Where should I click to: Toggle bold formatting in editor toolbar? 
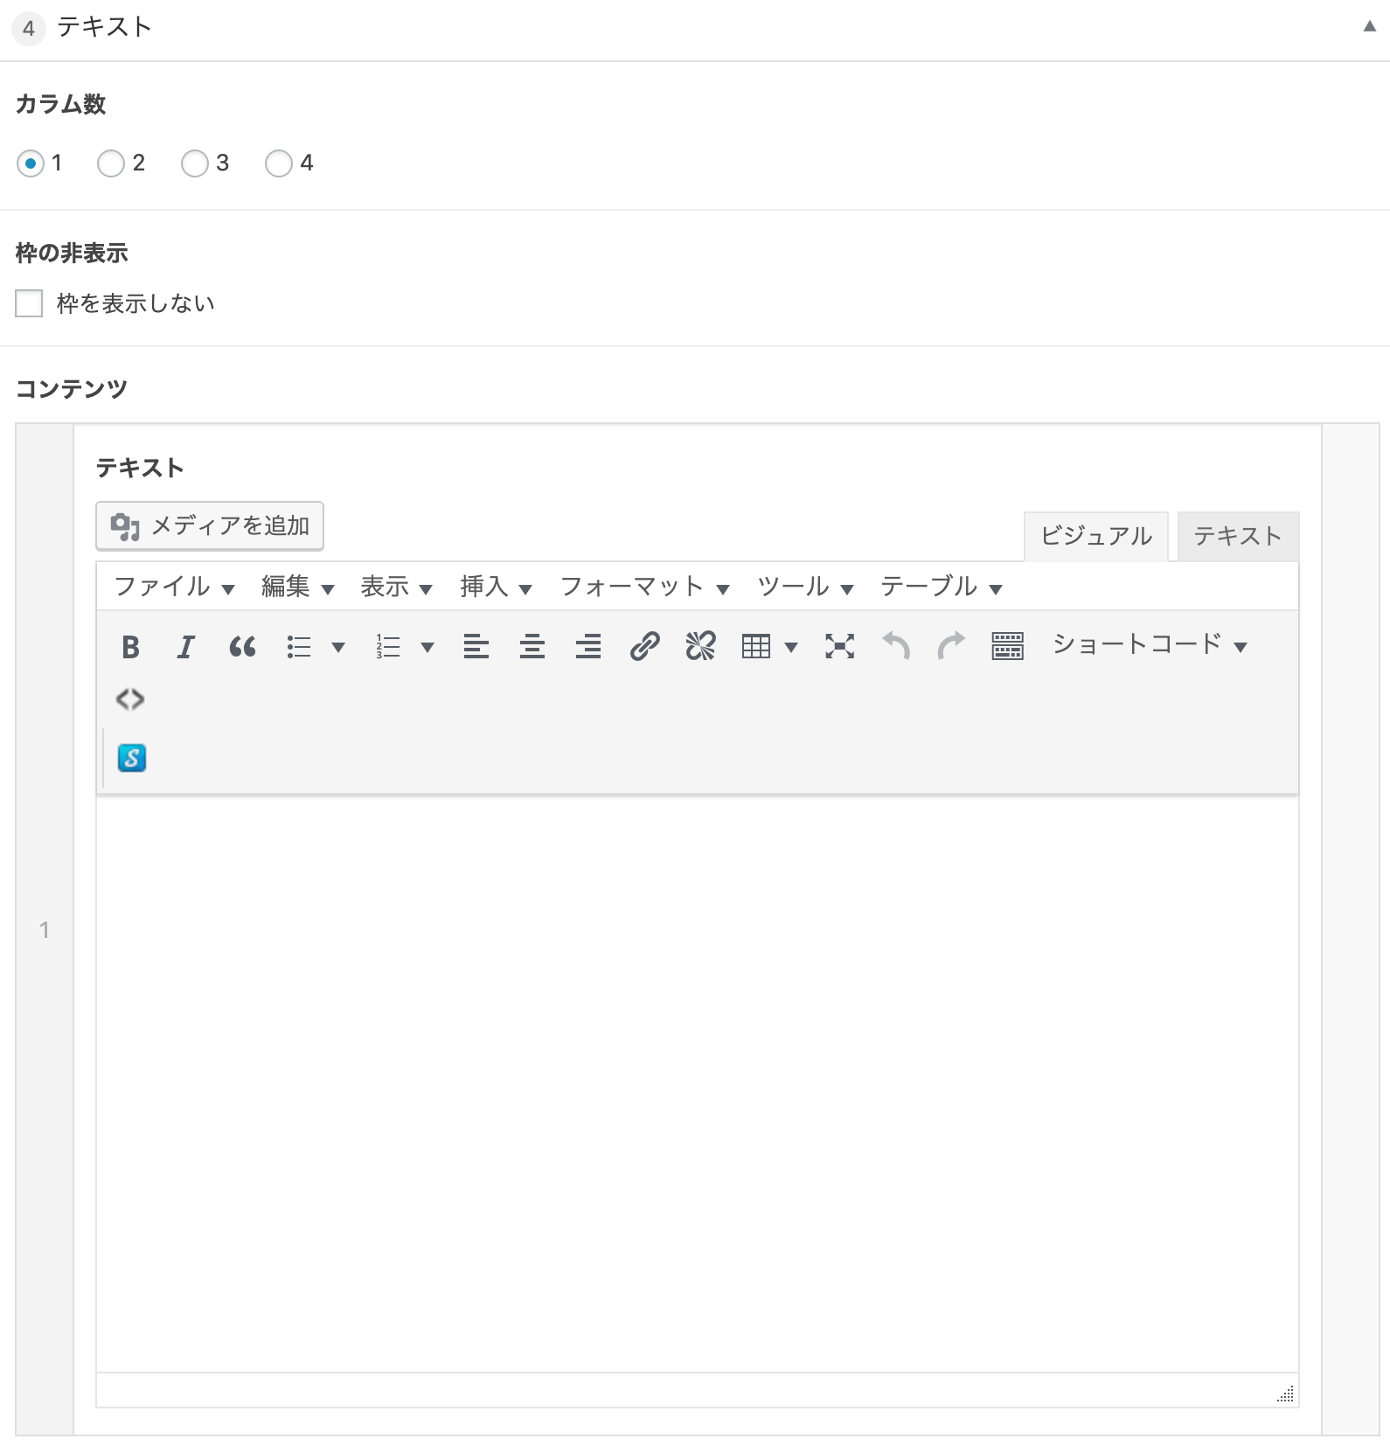[130, 647]
